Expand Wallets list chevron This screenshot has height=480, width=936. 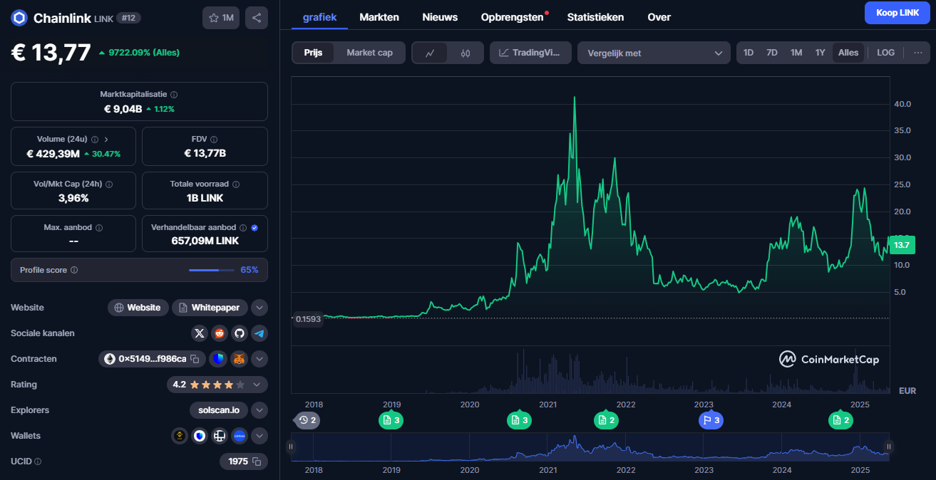pos(259,436)
